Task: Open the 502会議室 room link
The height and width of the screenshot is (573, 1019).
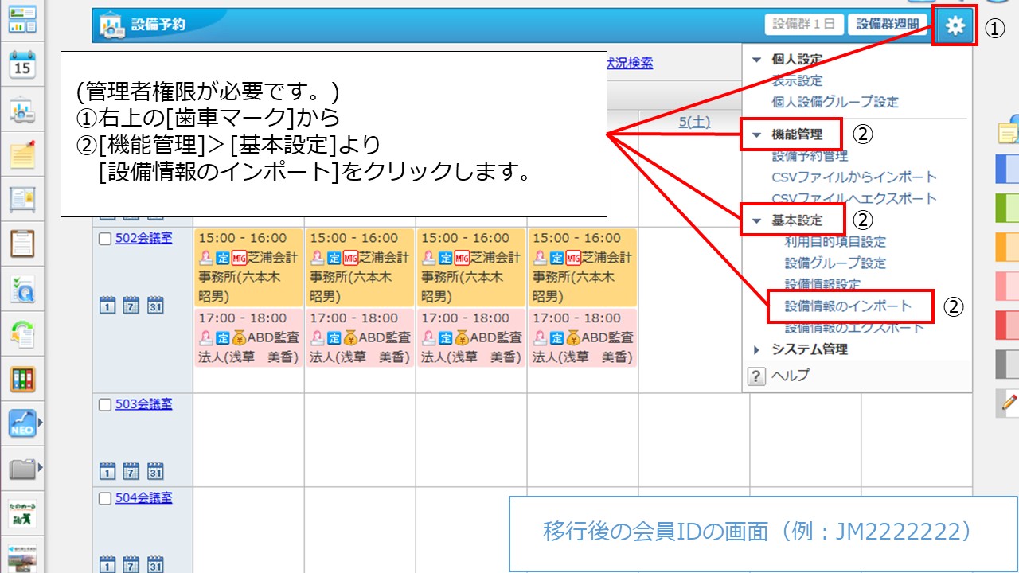Action: (143, 238)
